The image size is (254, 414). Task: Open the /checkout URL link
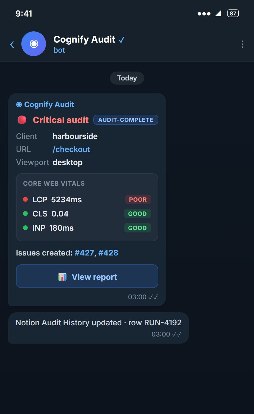[x=71, y=149]
